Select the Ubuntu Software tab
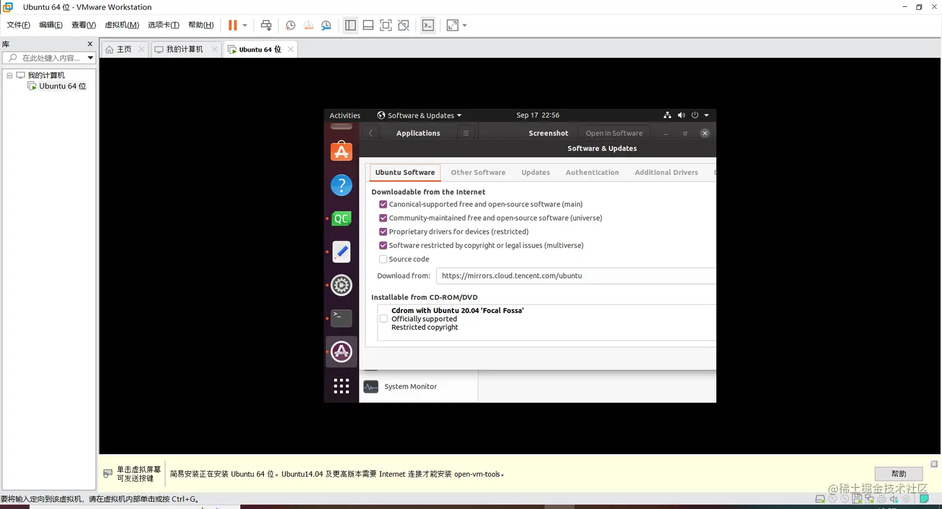Image resolution: width=942 pixels, height=509 pixels. point(405,172)
